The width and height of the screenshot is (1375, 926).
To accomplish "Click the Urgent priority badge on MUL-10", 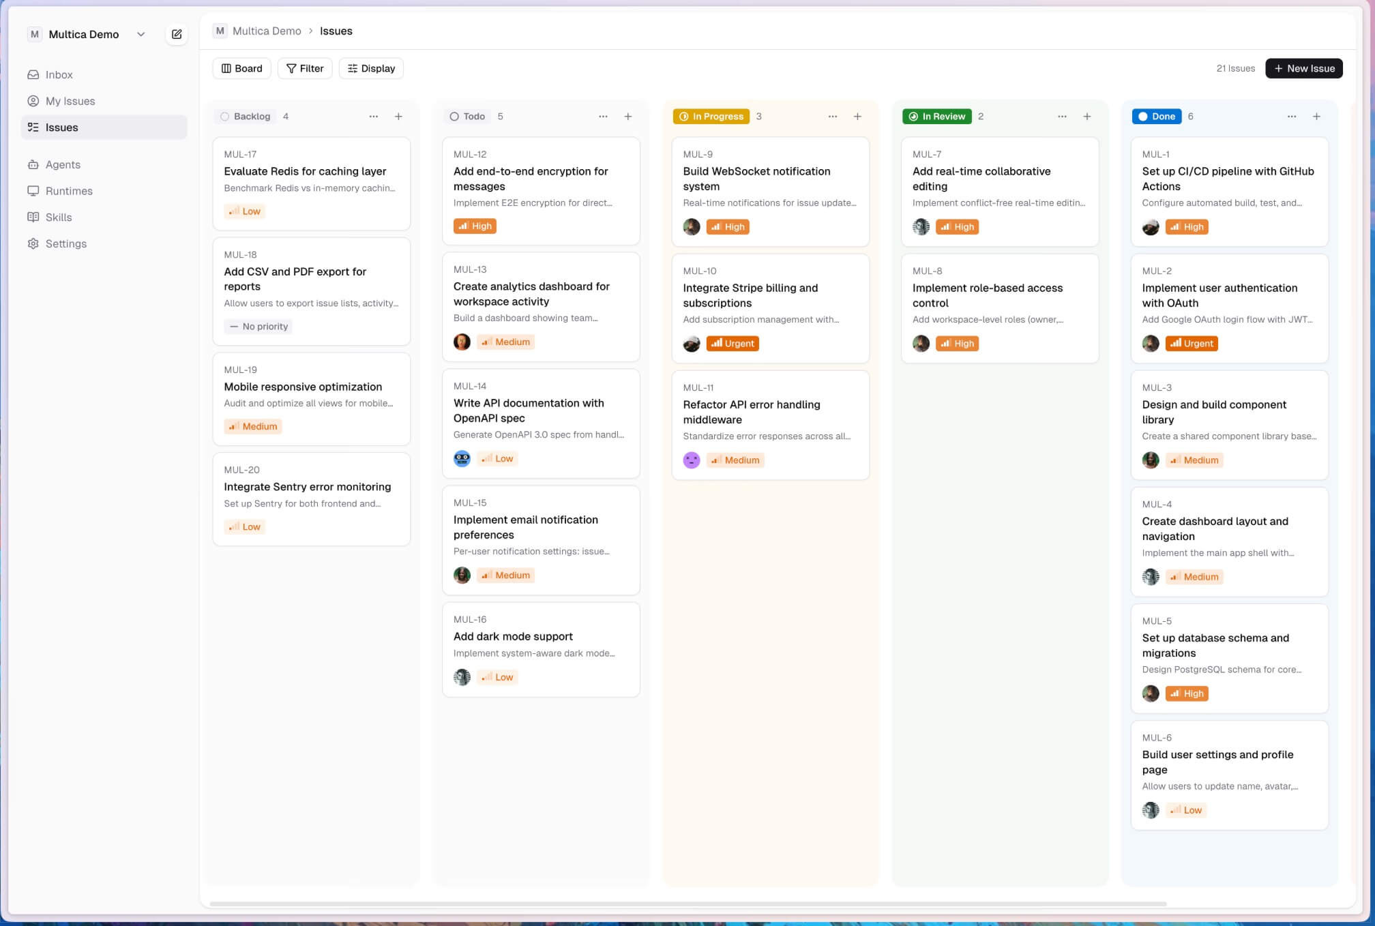I will (x=733, y=344).
